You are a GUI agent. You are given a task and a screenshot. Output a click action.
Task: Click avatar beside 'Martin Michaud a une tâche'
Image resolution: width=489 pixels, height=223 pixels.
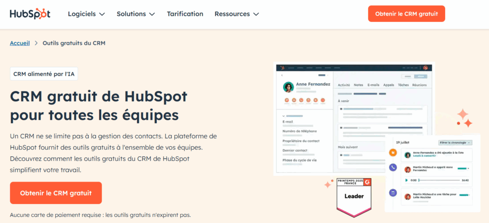(x=408, y=197)
